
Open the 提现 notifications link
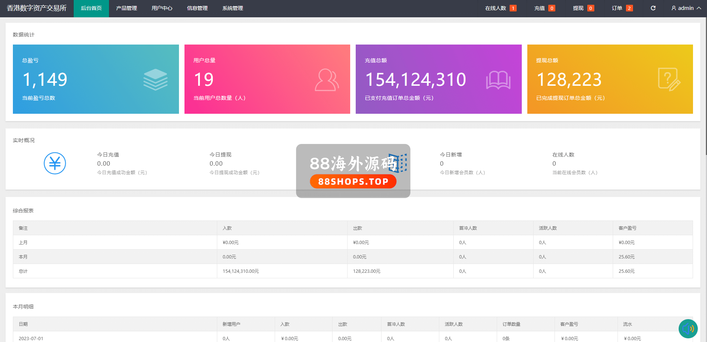pos(583,8)
